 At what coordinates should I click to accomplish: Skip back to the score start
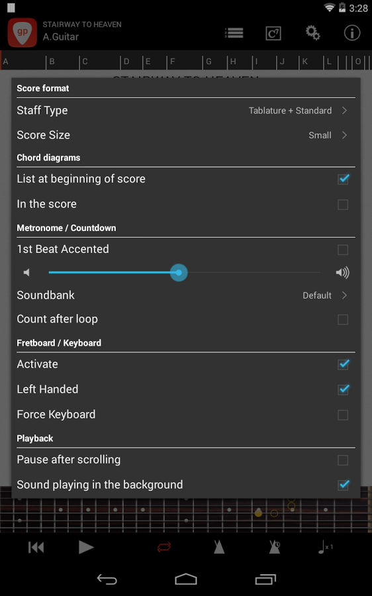(36, 548)
